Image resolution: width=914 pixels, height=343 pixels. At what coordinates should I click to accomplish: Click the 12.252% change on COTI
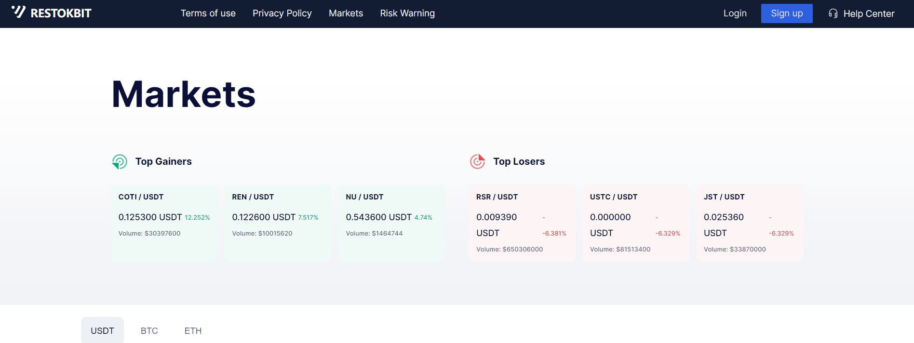point(197,218)
